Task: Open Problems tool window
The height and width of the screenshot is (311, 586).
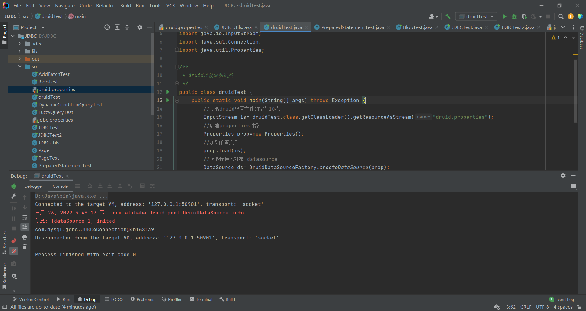Action: 142,299
